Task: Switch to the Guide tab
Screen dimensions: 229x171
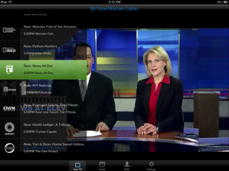Action: pos(102,166)
